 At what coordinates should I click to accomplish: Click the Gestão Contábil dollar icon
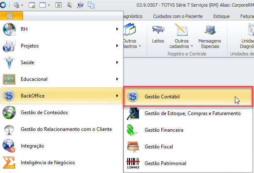coord(133,96)
